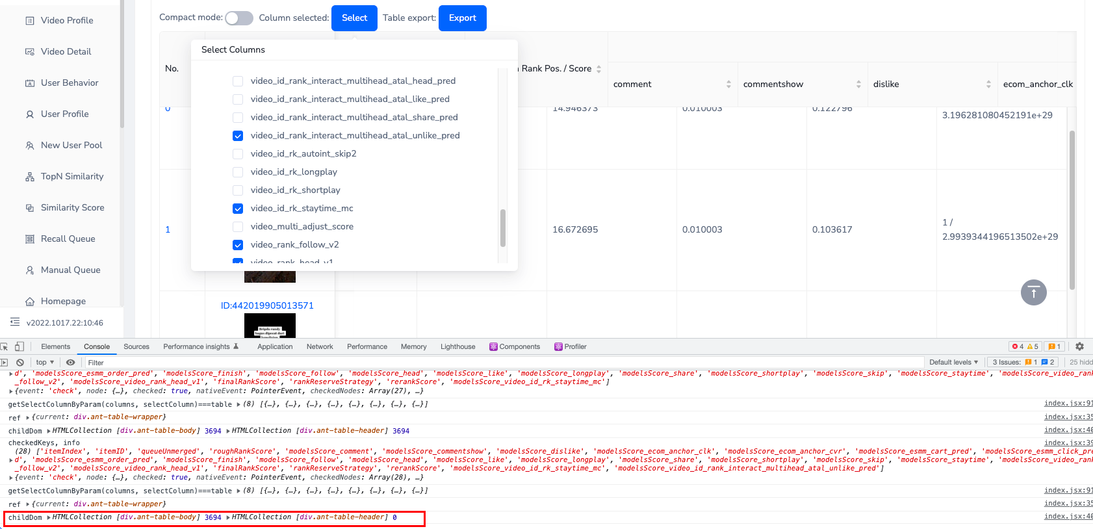Screen dimensions: 1093x529
Task: Open the top context dropdown
Action: pos(45,363)
